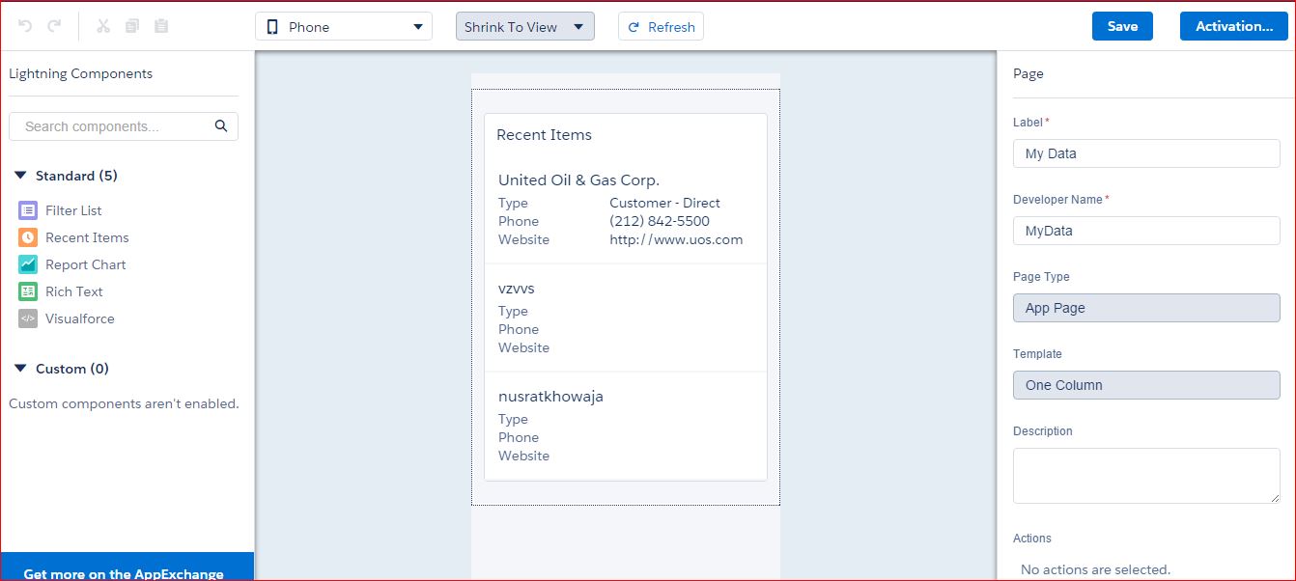The height and width of the screenshot is (581, 1296).
Task: Select the Report Chart component label
Action: [x=86, y=264]
